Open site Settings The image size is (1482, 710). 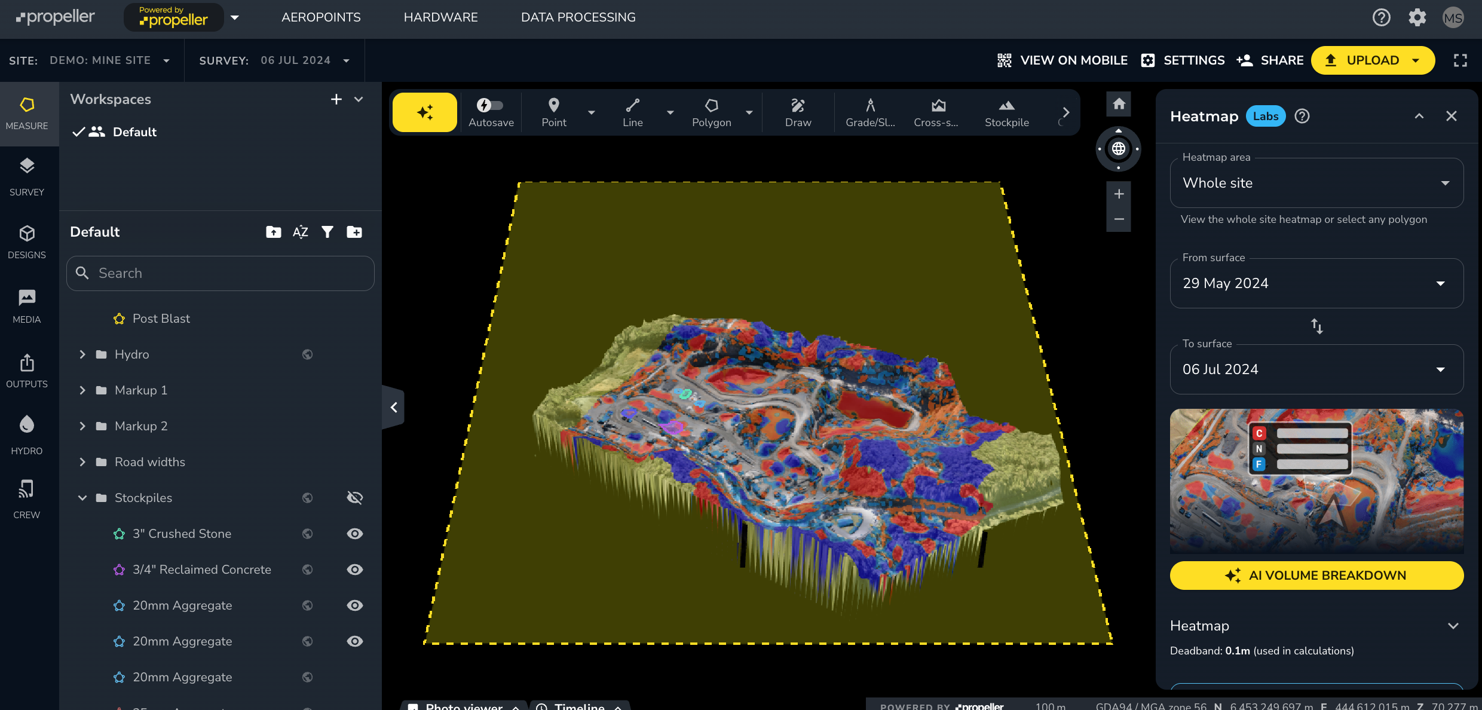click(1183, 60)
